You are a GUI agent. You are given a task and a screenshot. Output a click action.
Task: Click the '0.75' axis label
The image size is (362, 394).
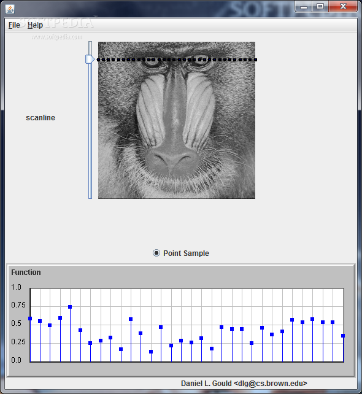click(18, 305)
